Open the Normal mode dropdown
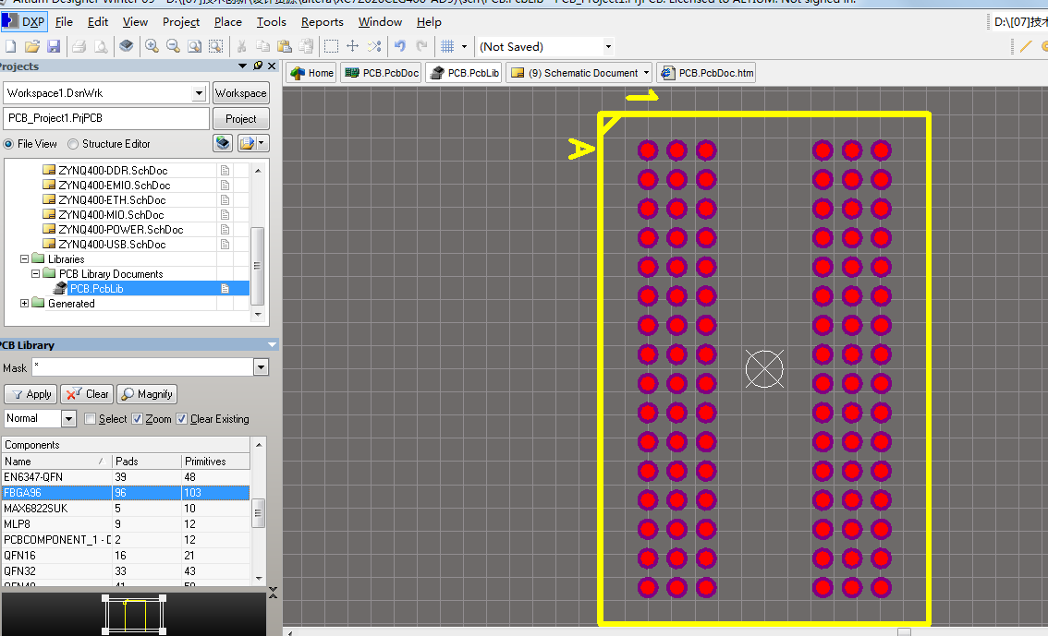 [x=68, y=418]
